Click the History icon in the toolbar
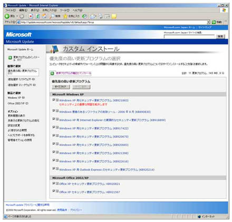 (x=84, y=16)
